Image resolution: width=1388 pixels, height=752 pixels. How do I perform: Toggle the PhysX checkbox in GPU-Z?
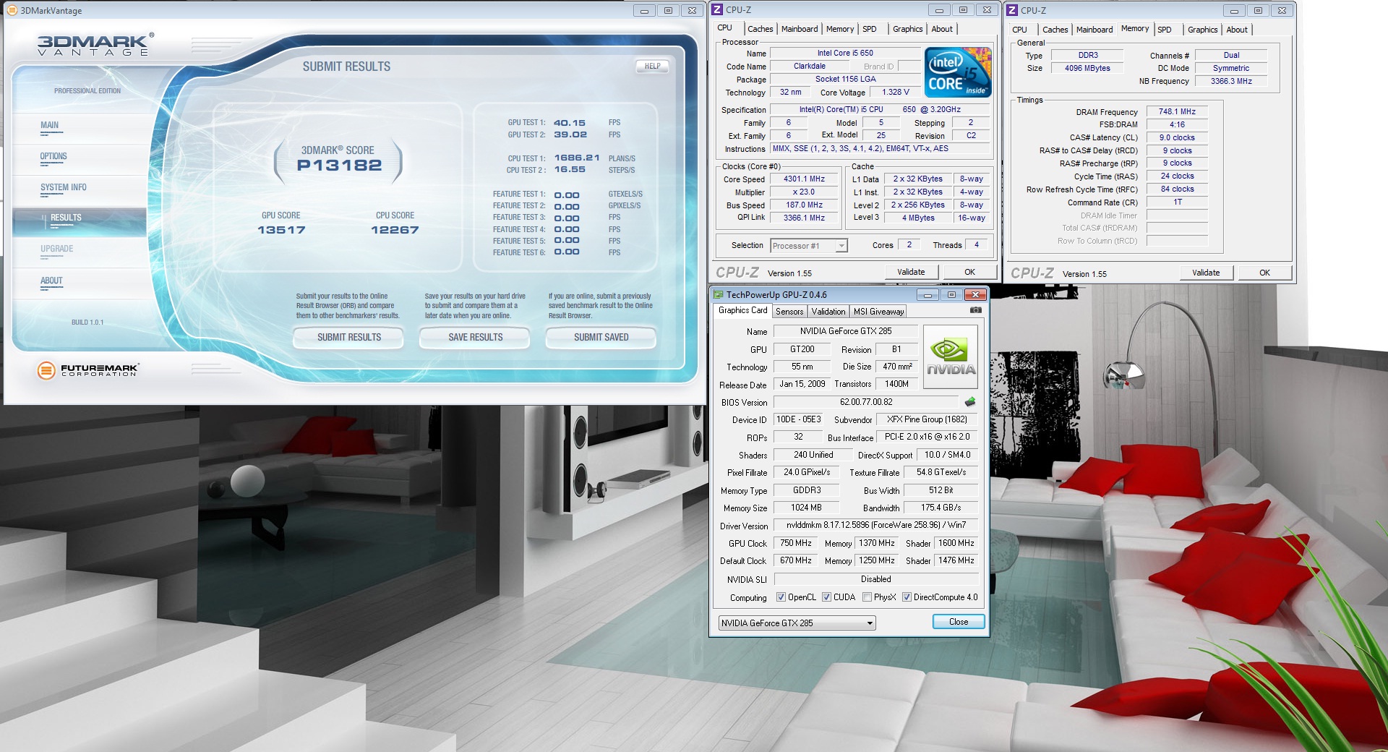click(x=867, y=597)
